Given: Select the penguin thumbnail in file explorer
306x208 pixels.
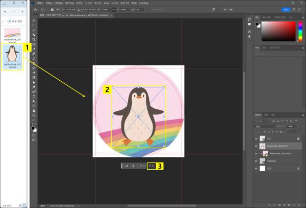Looking at the screenshot, I should [x=11, y=53].
